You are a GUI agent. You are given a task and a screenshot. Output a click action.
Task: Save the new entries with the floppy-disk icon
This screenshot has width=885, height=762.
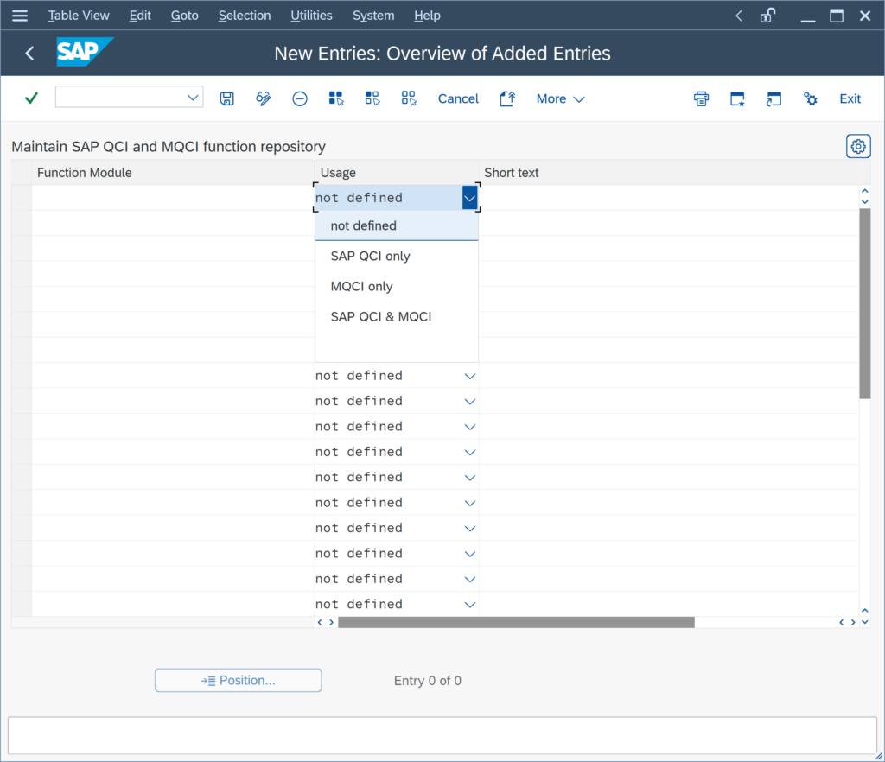point(227,98)
